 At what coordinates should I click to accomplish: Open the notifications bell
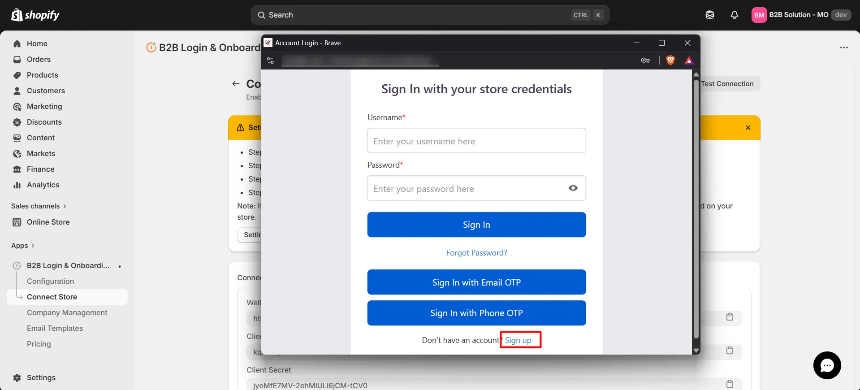[734, 15]
